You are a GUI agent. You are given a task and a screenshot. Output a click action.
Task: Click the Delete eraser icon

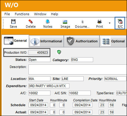point(31,21)
